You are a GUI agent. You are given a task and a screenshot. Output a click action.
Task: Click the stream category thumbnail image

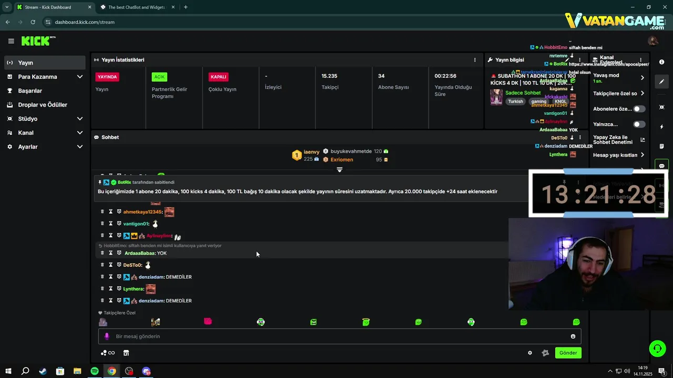click(x=496, y=97)
